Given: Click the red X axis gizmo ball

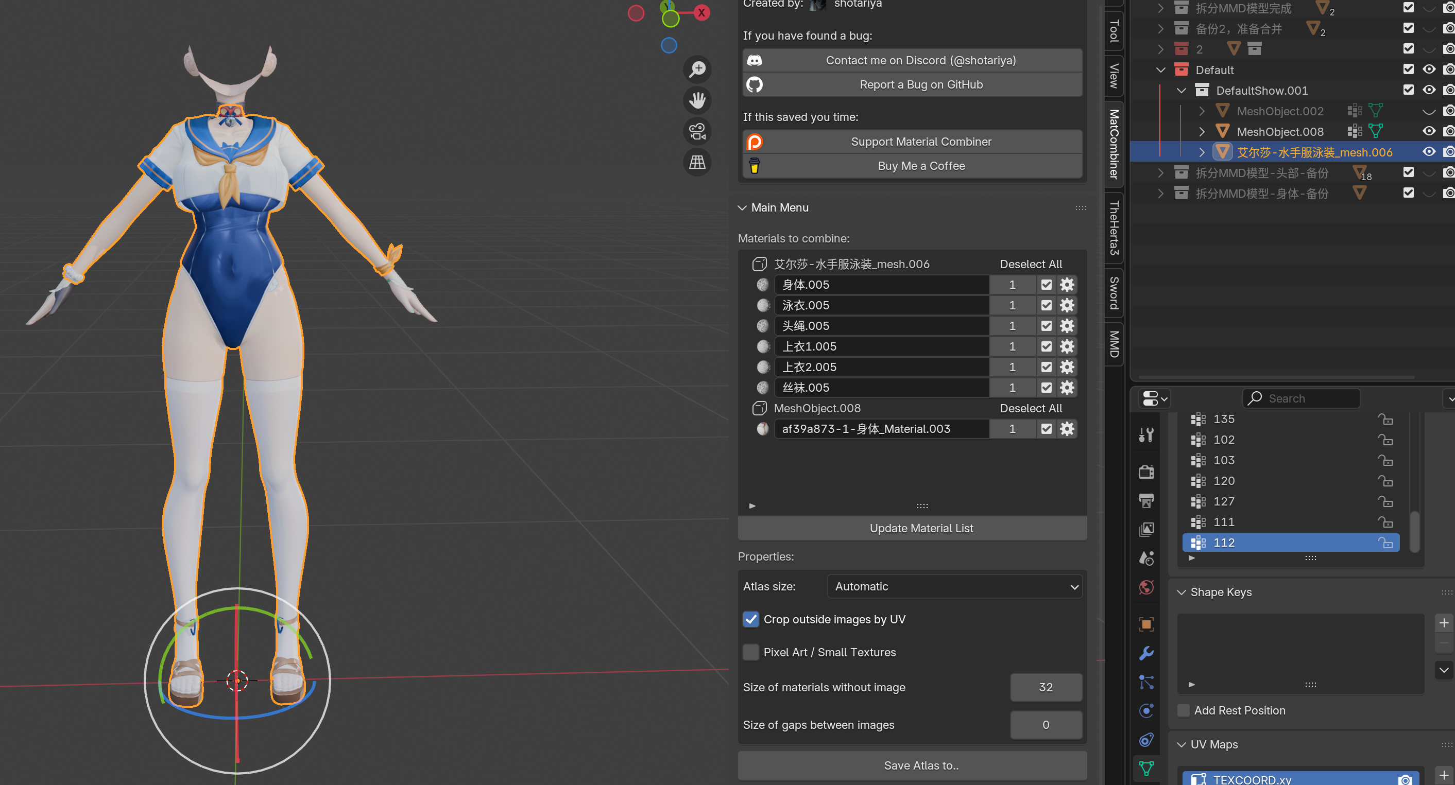Looking at the screenshot, I should 701,12.
